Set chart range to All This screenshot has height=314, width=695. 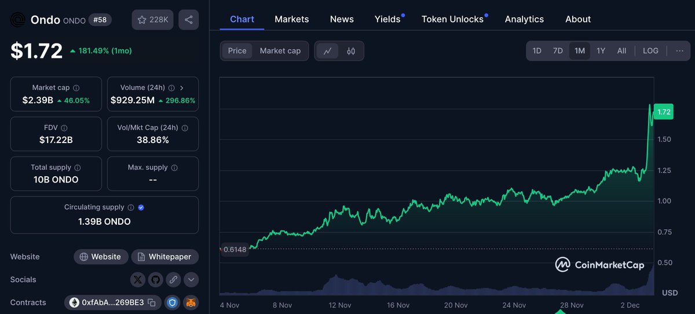[x=621, y=51]
